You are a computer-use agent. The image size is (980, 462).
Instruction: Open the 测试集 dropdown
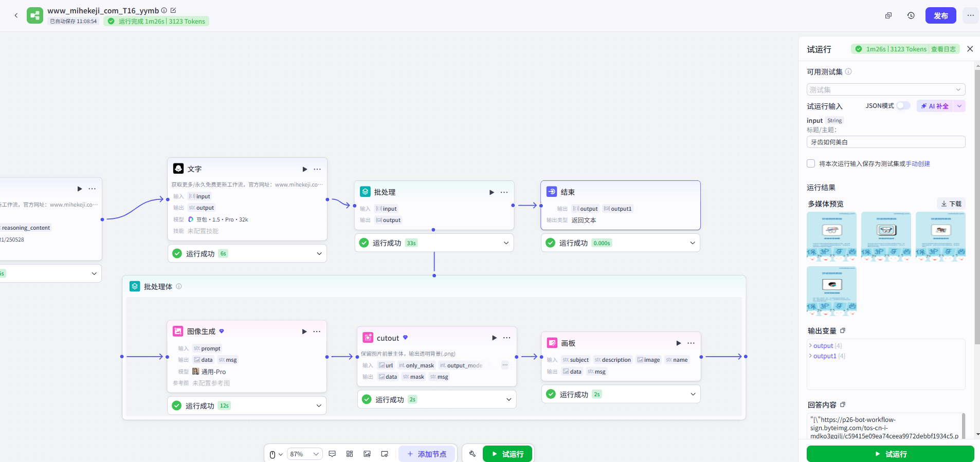[x=885, y=89]
